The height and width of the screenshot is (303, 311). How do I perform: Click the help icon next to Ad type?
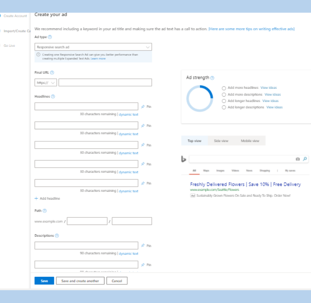[50, 37]
